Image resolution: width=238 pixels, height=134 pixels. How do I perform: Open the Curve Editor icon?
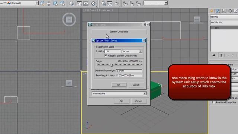point(79,3)
